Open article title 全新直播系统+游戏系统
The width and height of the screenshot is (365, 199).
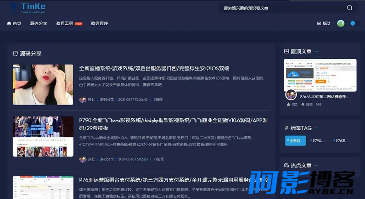(x=154, y=68)
